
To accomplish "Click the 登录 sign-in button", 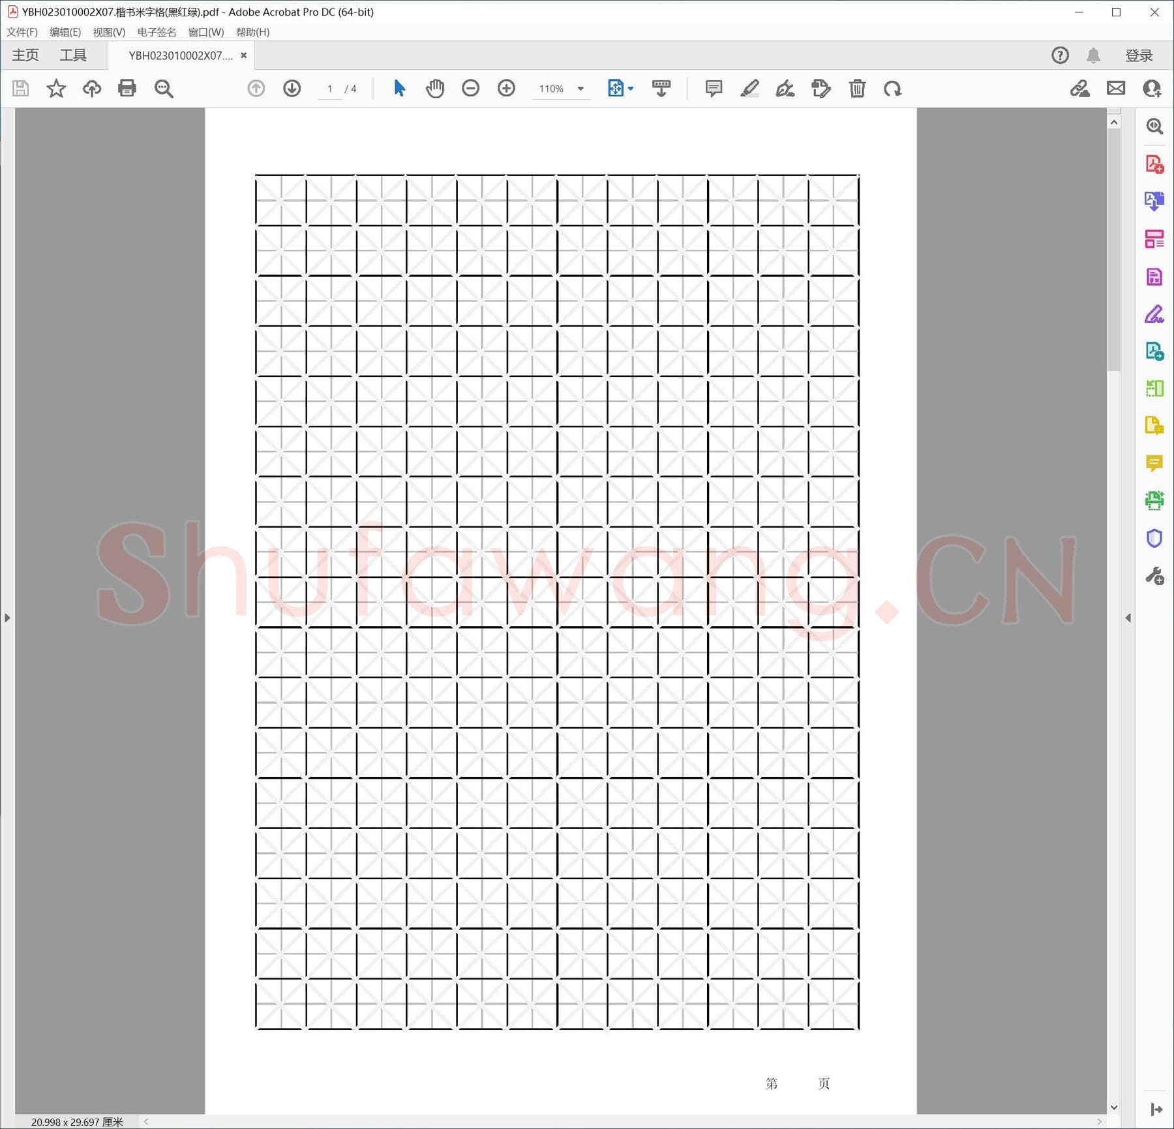I will click(x=1139, y=55).
